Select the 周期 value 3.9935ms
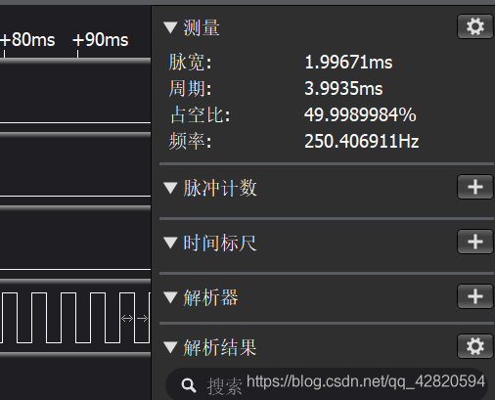Viewport: 495px width, 400px height. point(343,88)
